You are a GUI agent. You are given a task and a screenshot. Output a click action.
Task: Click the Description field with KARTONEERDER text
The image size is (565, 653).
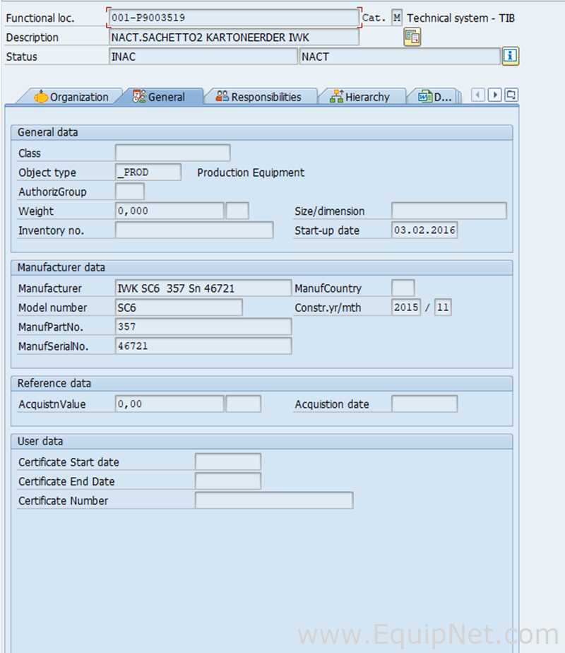pos(233,37)
